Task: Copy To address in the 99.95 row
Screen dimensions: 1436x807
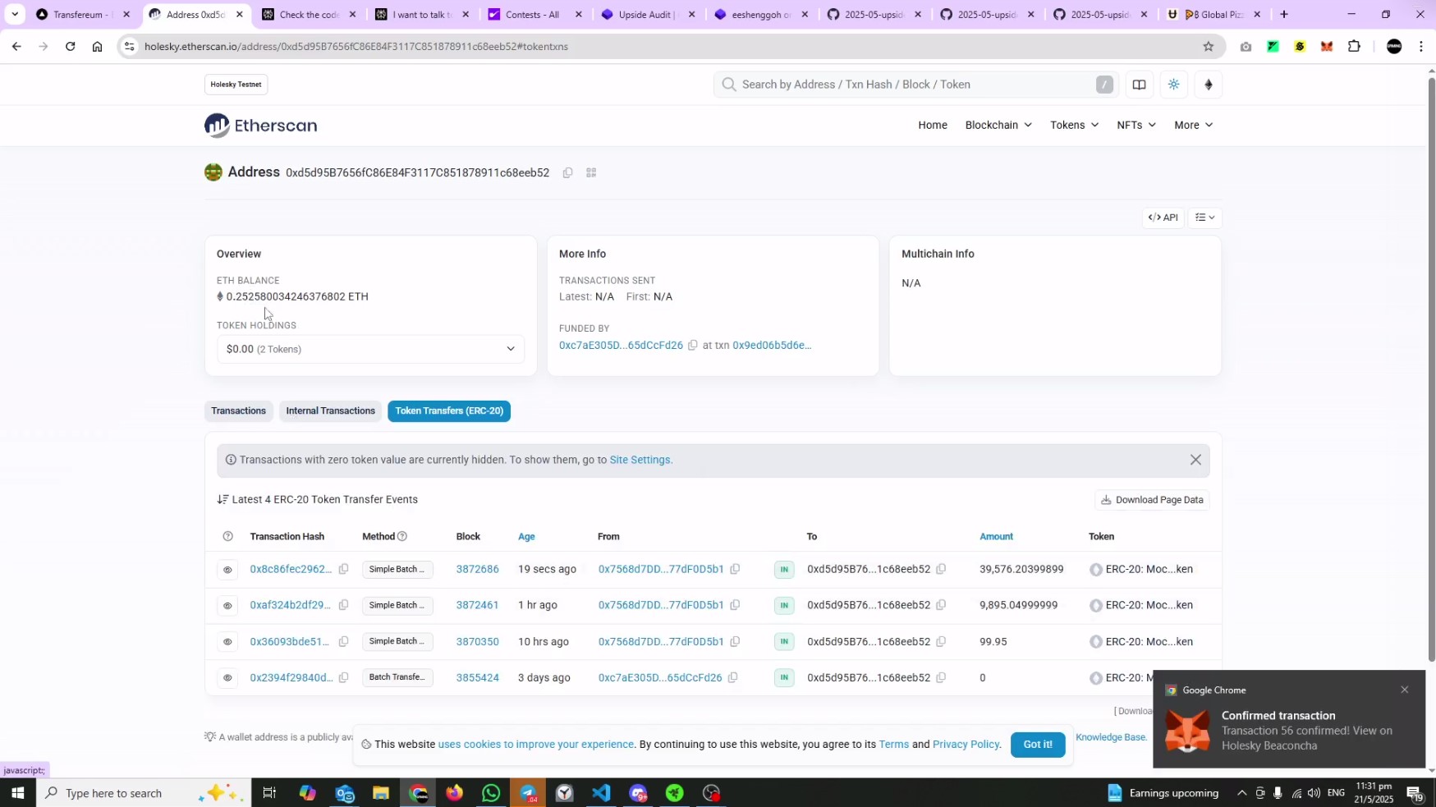Action: [x=941, y=641]
